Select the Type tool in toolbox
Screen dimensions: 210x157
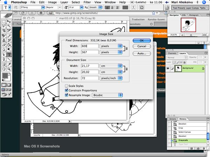(x=9, y=55)
